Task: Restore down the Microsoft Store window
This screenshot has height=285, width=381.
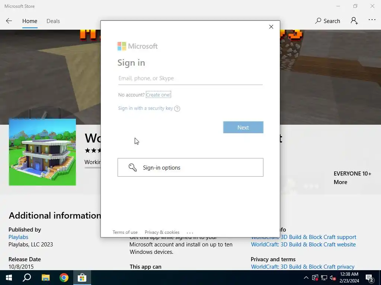Action: pos(355,6)
